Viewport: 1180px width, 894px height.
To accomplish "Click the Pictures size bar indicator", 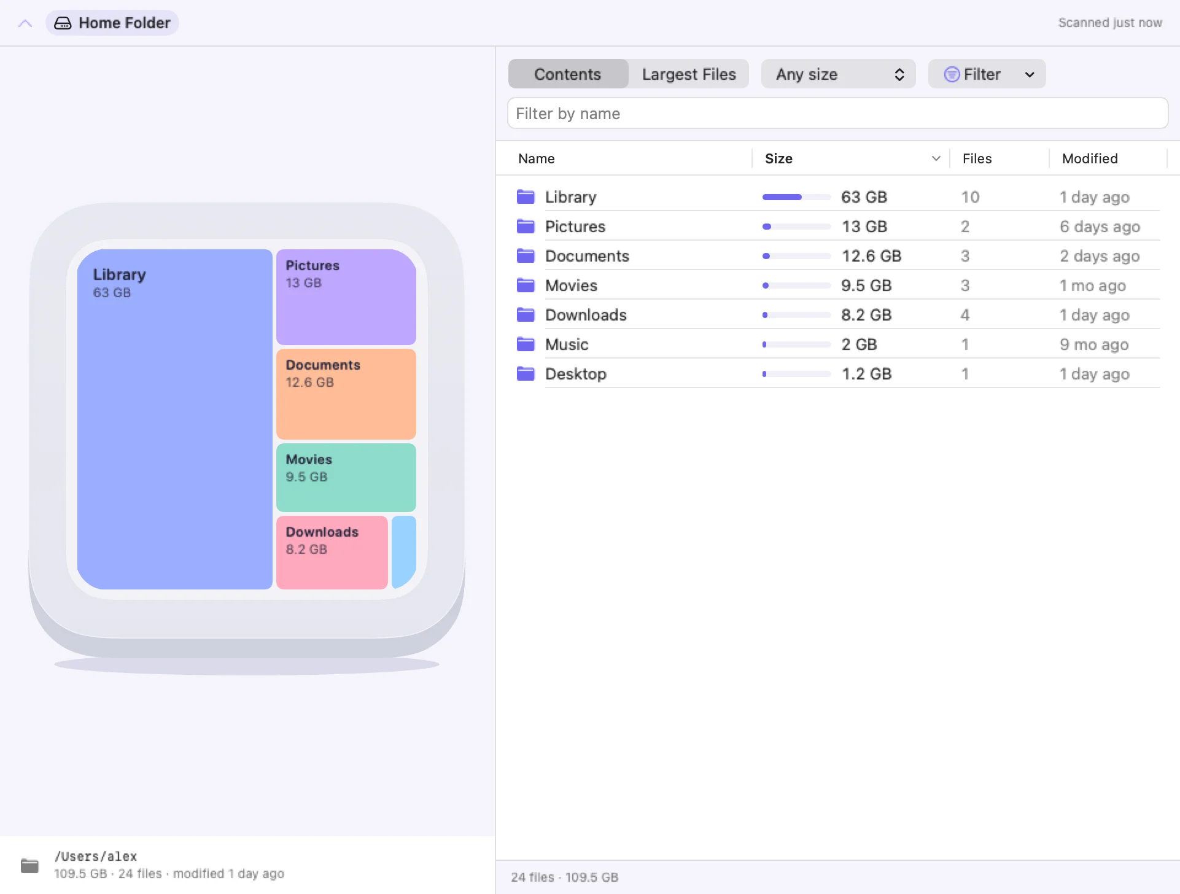I will click(796, 227).
